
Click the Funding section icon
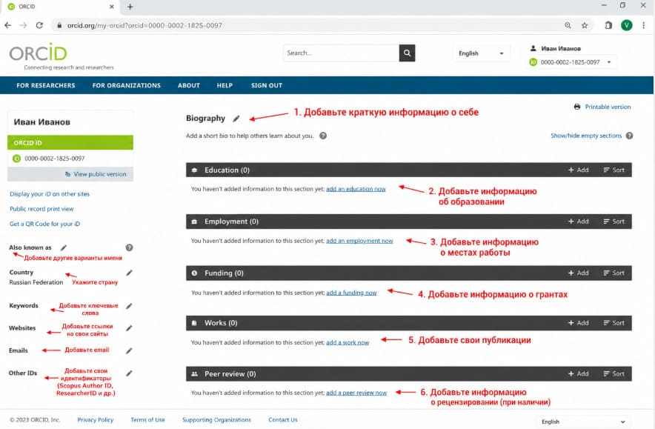point(194,273)
